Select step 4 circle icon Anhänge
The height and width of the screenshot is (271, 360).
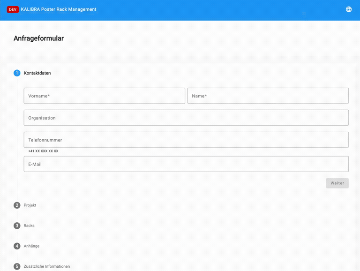coord(17,246)
